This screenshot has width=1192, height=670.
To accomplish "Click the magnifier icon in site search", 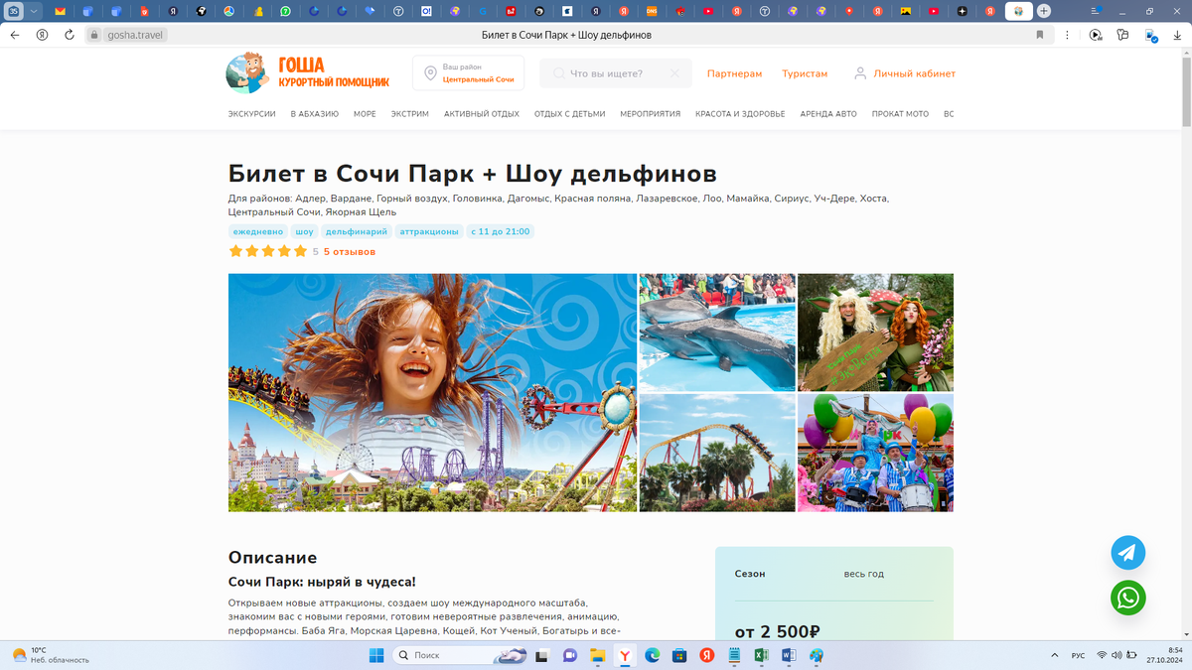I will coord(559,73).
